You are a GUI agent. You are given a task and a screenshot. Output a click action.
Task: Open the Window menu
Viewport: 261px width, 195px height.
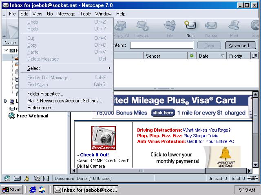(103, 14)
